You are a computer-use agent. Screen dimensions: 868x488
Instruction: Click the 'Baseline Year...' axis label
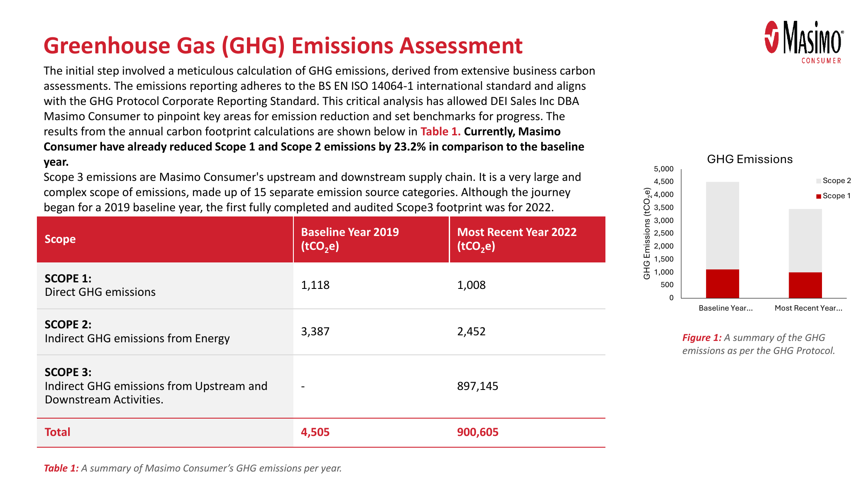726,308
